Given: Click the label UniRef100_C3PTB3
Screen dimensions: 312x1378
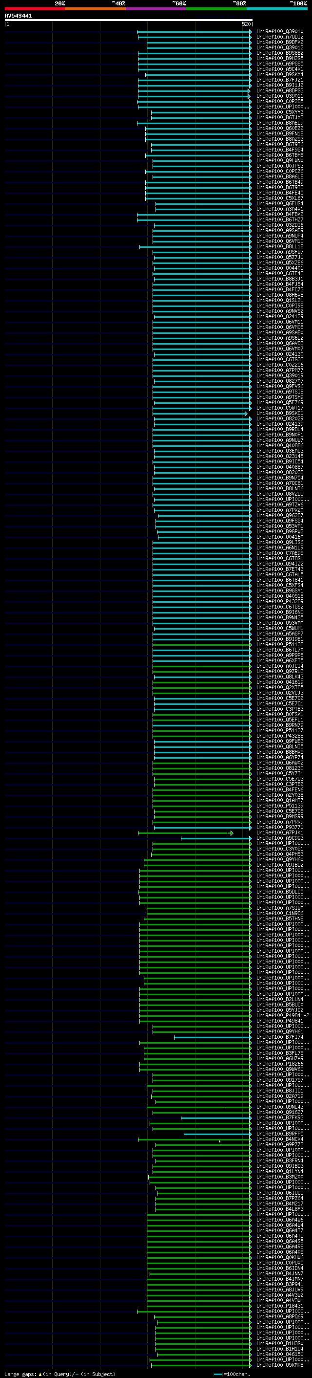Looking at the screenshot, I should pyautogui.click(x=280, y=709).
